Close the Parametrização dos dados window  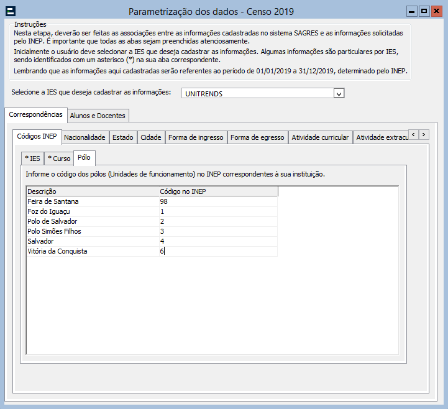[x=436, y=11]
